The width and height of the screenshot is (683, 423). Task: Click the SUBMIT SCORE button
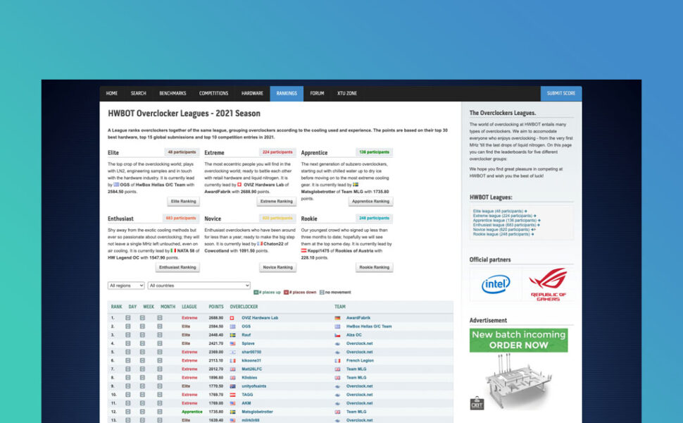(561, 93)
